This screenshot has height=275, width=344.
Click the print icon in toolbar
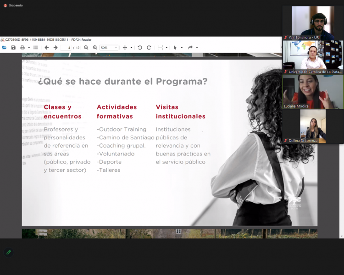[x=22, y=48]
